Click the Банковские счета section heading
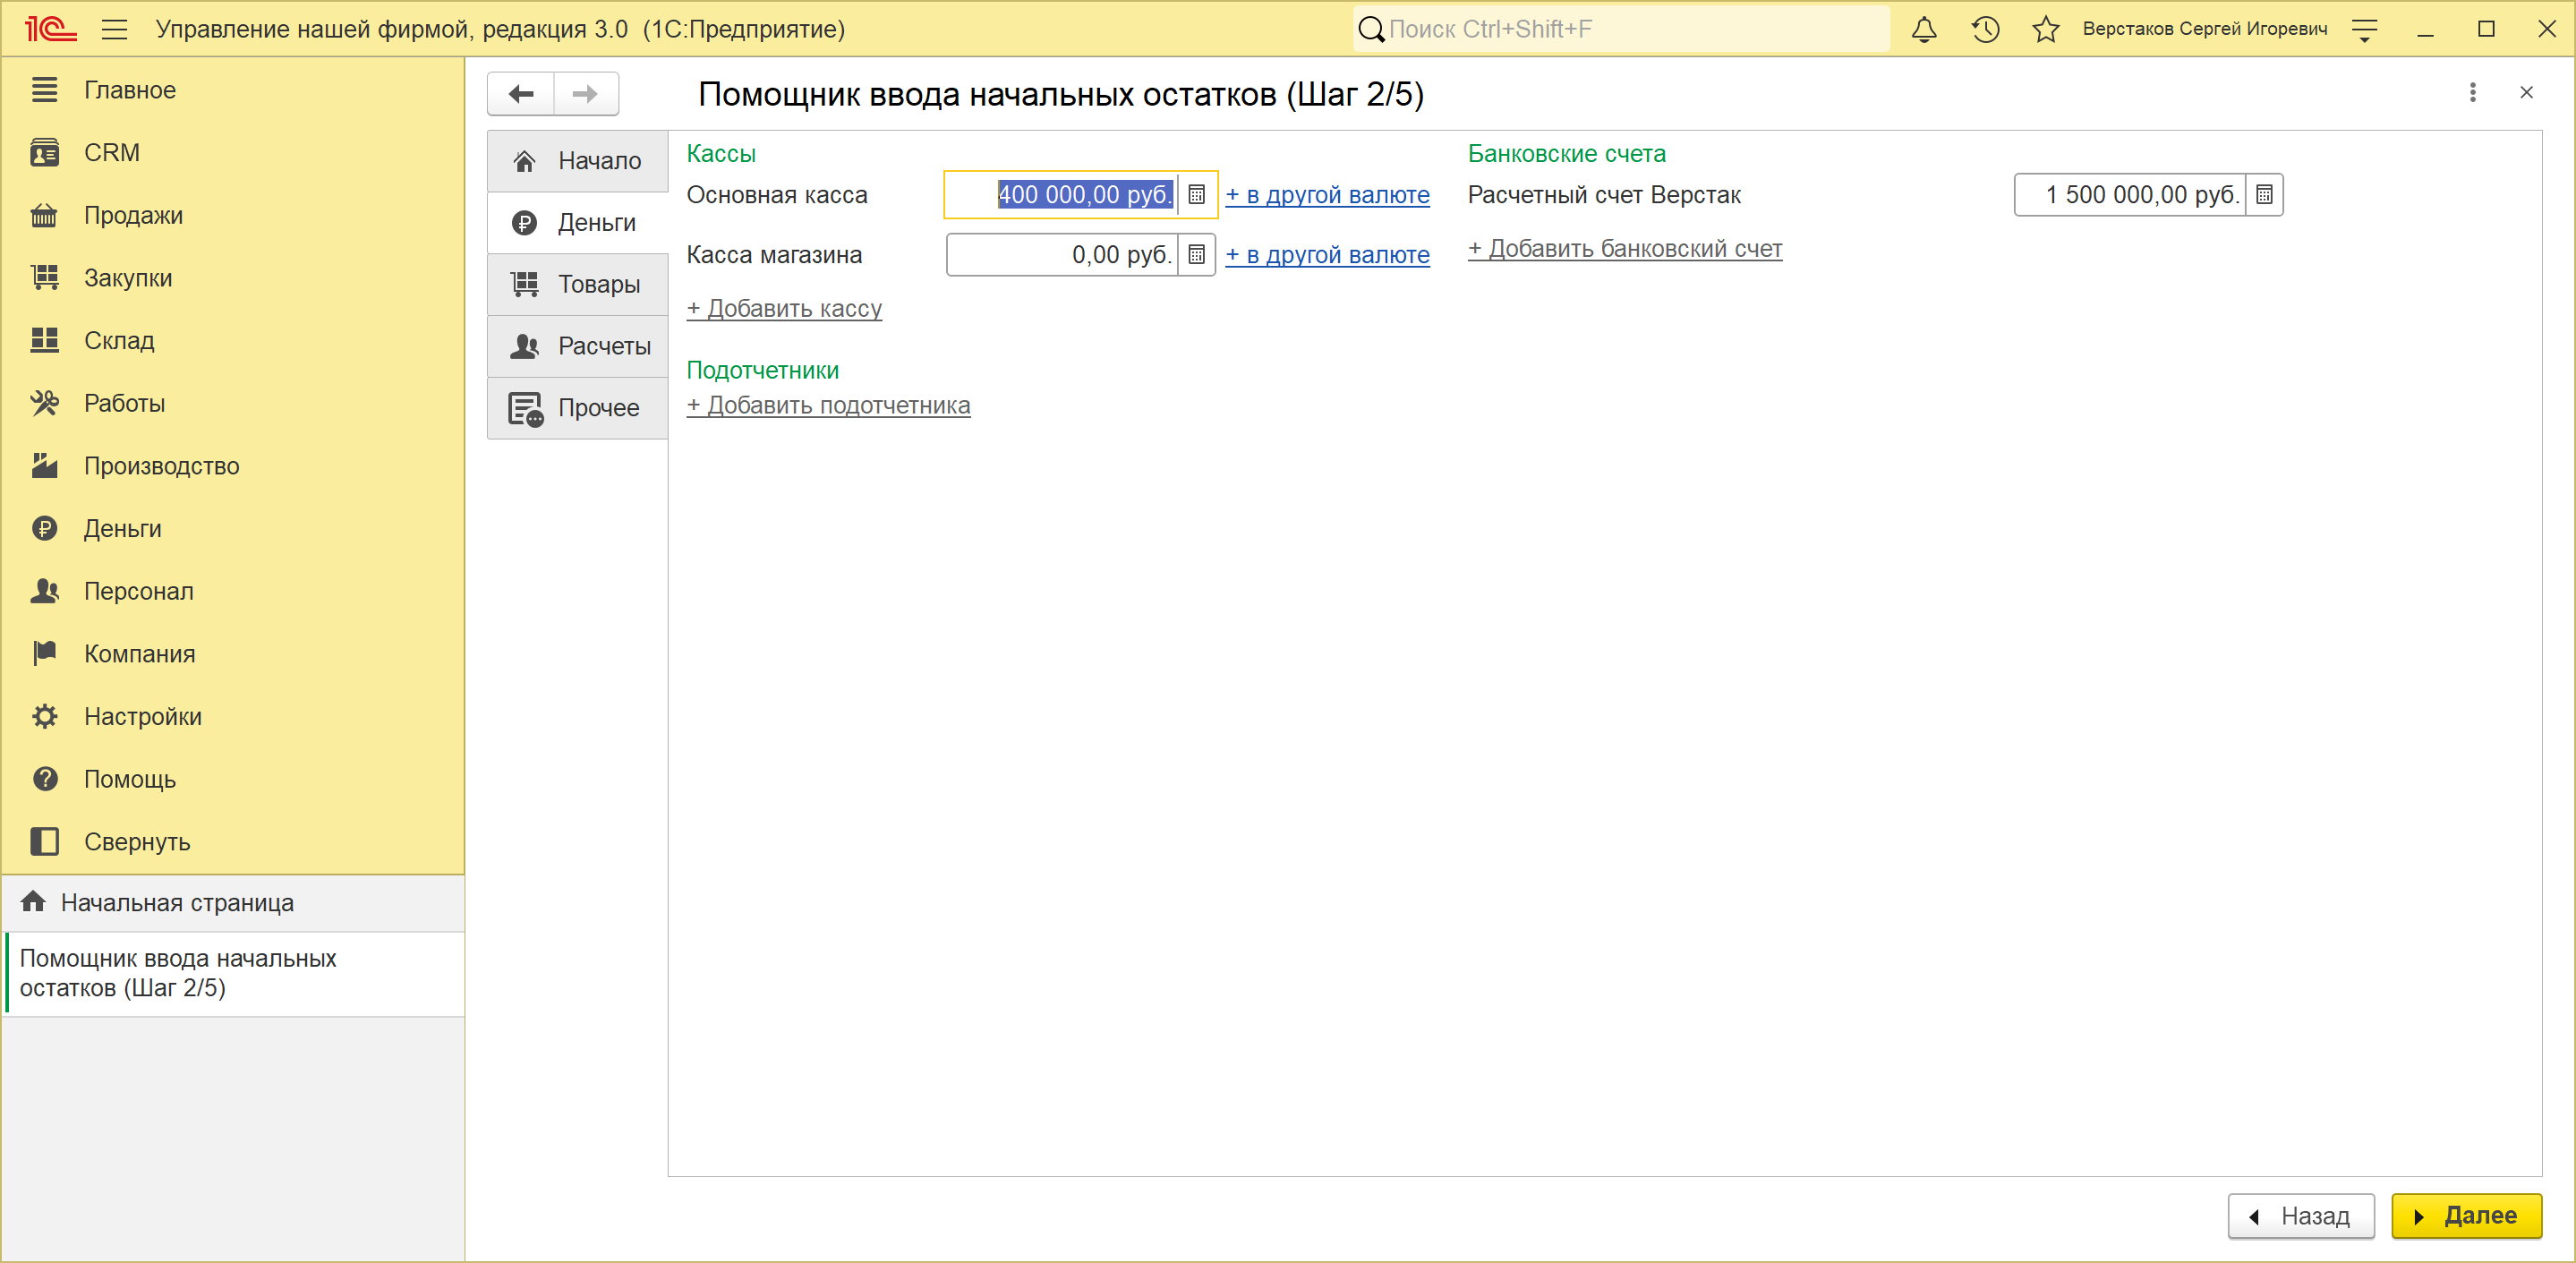The height and width of the screenshot is (1263, 2576). pyautogui.click(x=1566, y=154)
